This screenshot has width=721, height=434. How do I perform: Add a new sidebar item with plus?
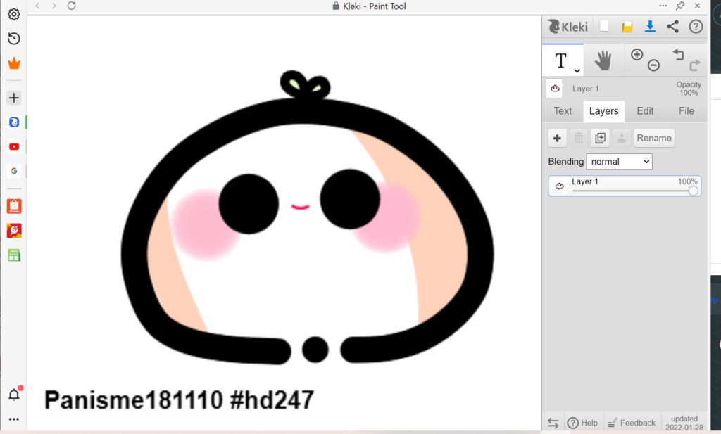click(14, 98)
